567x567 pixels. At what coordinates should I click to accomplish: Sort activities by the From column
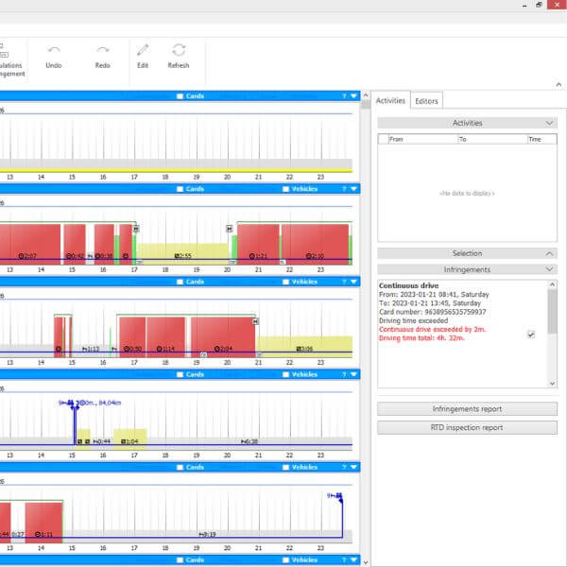tap(423, 139)
